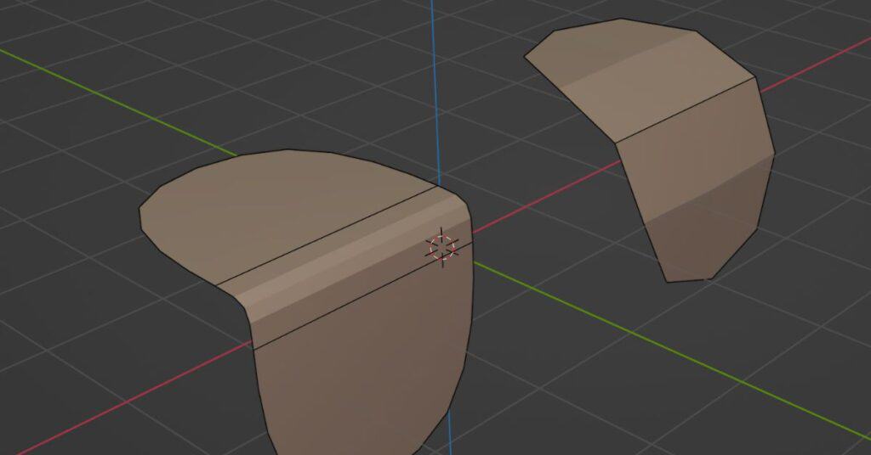Click the dark lower section of the right mesh
Image resolution: width=871 pixels, height=455 pixels.
point(697,238)
